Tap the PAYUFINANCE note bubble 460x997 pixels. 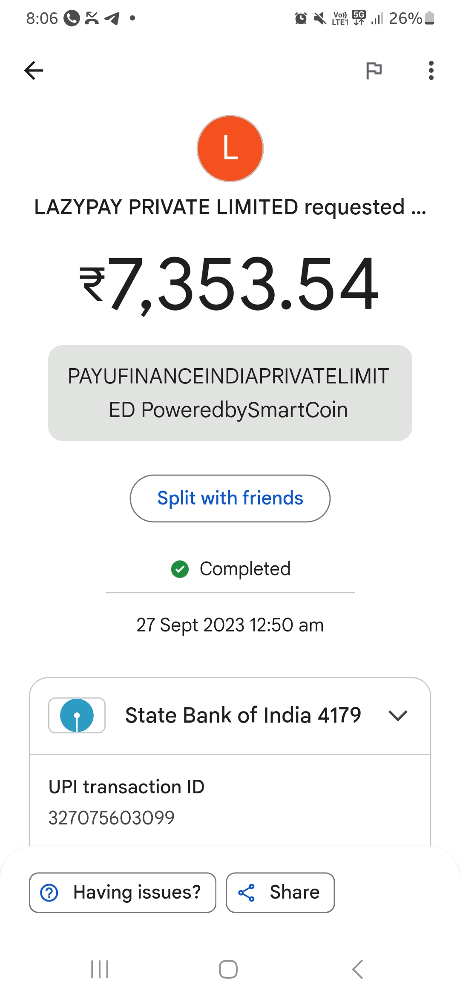pyautogui.click(x=230, y=393)
